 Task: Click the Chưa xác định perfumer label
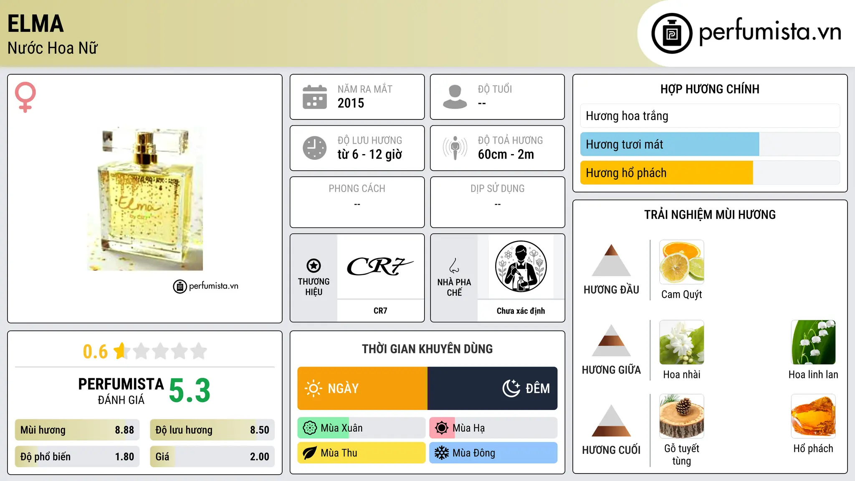point(521,311)
